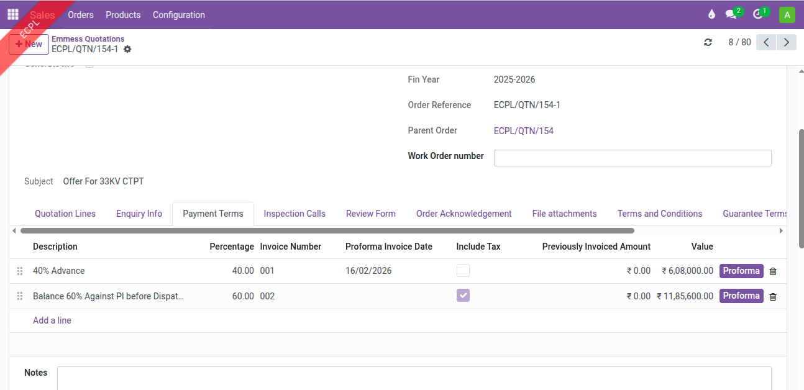Switch to the Inspection Calls tab
The image size is (804, 390).
(x=294, y=214)
